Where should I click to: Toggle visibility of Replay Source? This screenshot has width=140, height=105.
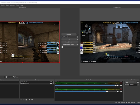pos(51,84)
